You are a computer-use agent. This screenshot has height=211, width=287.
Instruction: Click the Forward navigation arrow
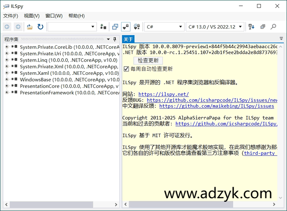pos(18,27)
